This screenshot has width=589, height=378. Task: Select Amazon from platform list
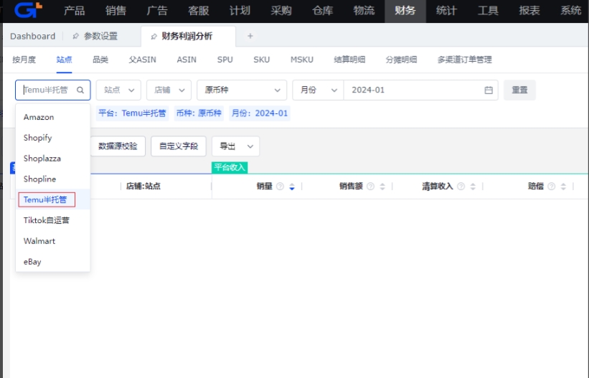pos(52,117)
